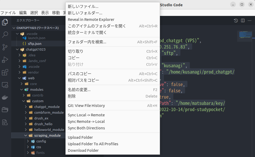Screen dimensions: 255x157
Task: Open the folder-stack icon in activity bar
Action: (5, 110)
